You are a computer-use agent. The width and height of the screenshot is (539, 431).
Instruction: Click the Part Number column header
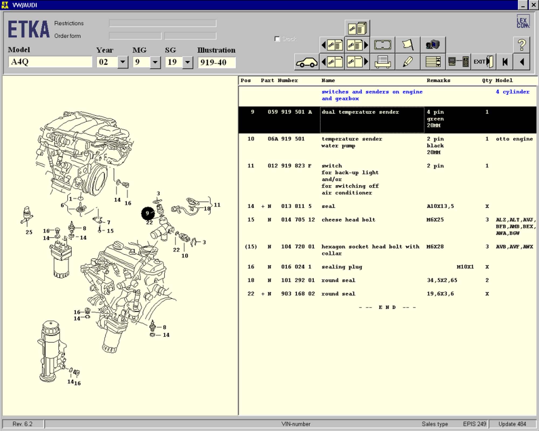pos(279,81)
